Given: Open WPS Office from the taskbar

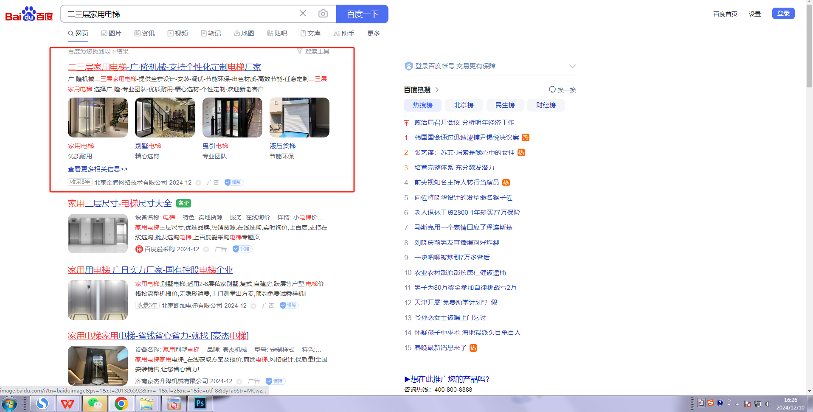Looking at the screenshot, I should pyautogui.click(x=67, y=403).
